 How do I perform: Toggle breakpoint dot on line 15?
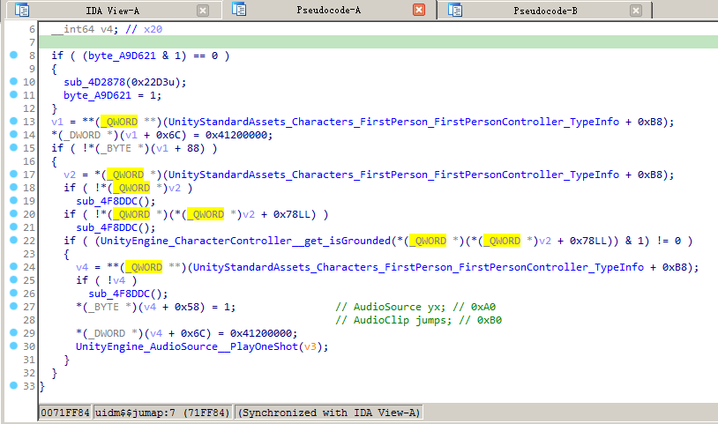[x=14, y=148]
